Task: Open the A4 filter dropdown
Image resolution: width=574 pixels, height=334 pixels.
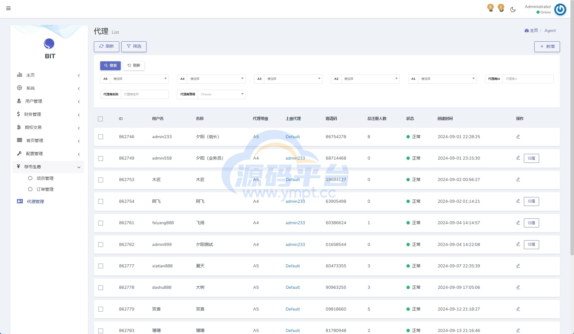Action: (216, 79)
